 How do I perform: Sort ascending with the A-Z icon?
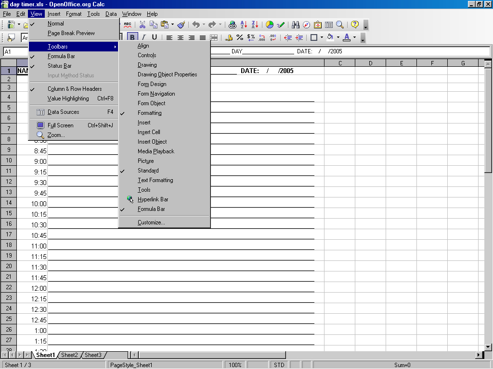(244, 25)
